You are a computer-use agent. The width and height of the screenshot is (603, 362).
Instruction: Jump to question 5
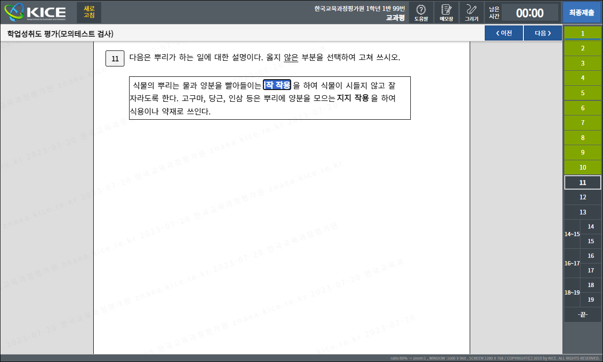coord(583,93)
